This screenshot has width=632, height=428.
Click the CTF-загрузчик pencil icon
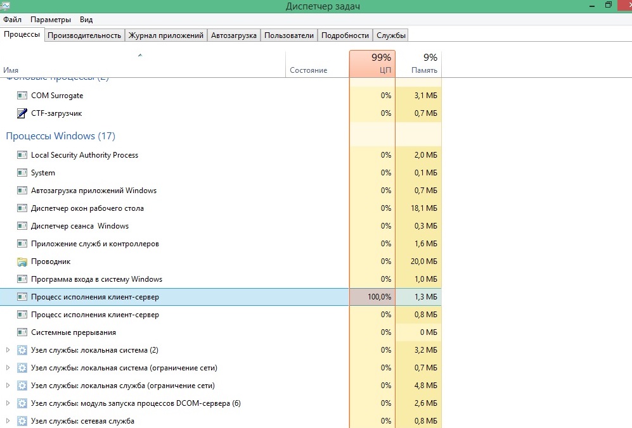click(x=22, y=113)
